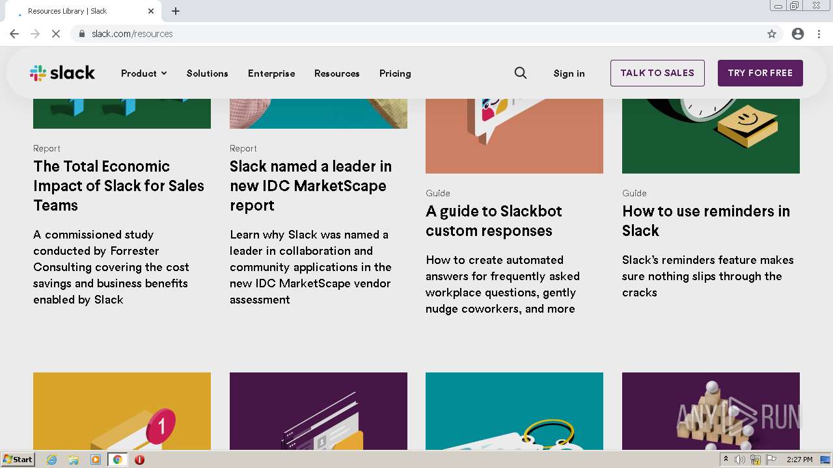Open a new browser tab
Image resolution: width=833 pixels, height=468 pixels.
[176, 11]
